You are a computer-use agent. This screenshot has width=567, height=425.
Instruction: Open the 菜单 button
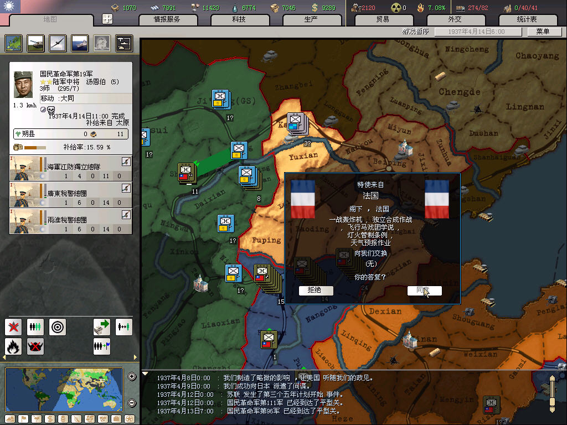pyautogui.click(x=544, y=32)
